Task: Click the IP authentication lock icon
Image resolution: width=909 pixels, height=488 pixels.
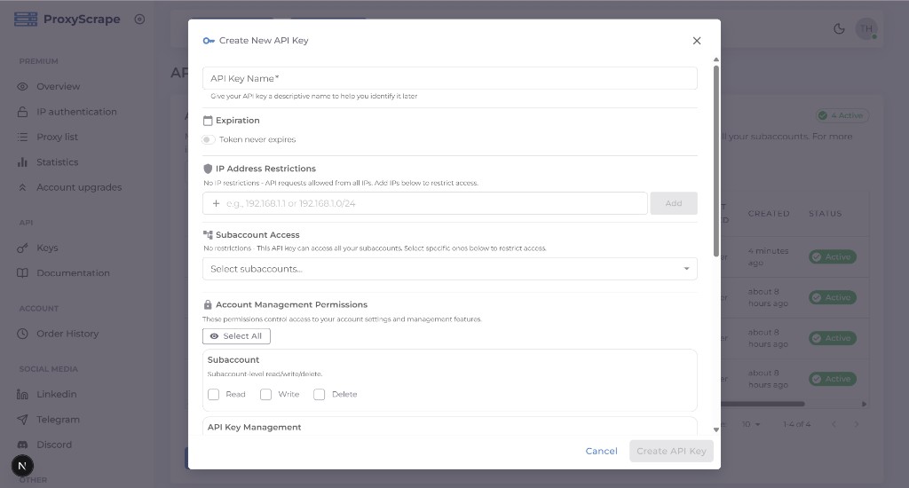Action: [22, 112]
